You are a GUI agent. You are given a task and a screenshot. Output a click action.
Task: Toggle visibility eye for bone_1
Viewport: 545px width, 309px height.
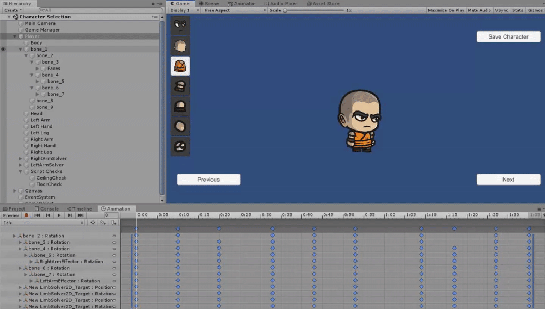(3, 50)
